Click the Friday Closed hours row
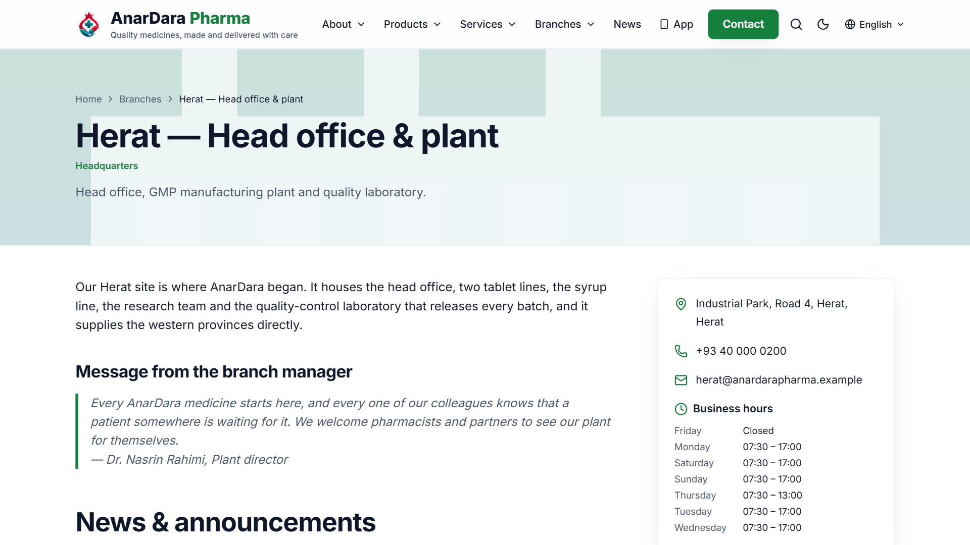970x545 pixels. point(775,431)
